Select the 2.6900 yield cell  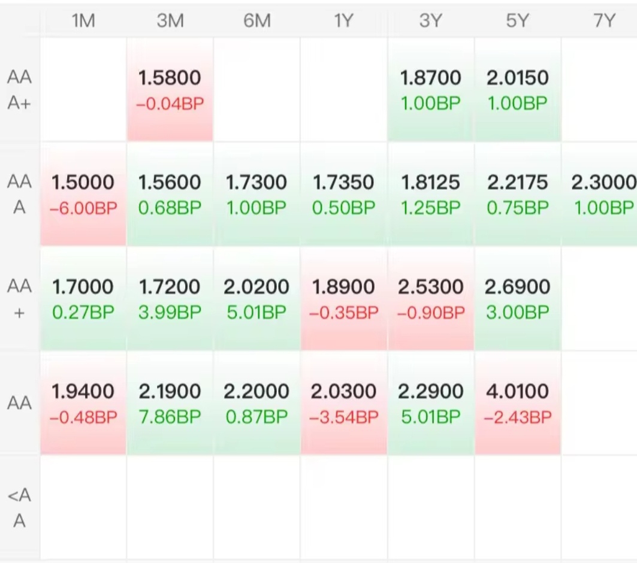pos(518,299)
